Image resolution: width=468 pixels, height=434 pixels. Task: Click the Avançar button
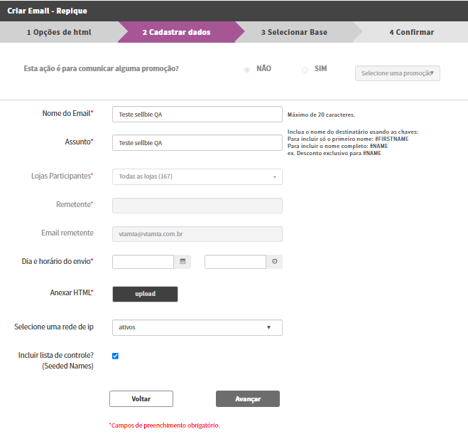(x=248, y=398)
